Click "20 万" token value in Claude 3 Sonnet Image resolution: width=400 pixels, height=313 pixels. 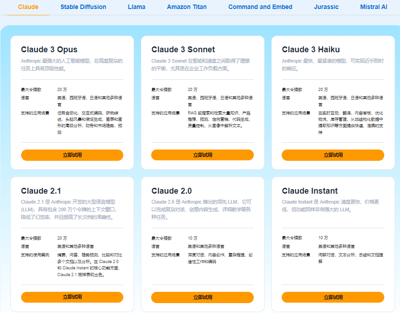tap(193, 90)
